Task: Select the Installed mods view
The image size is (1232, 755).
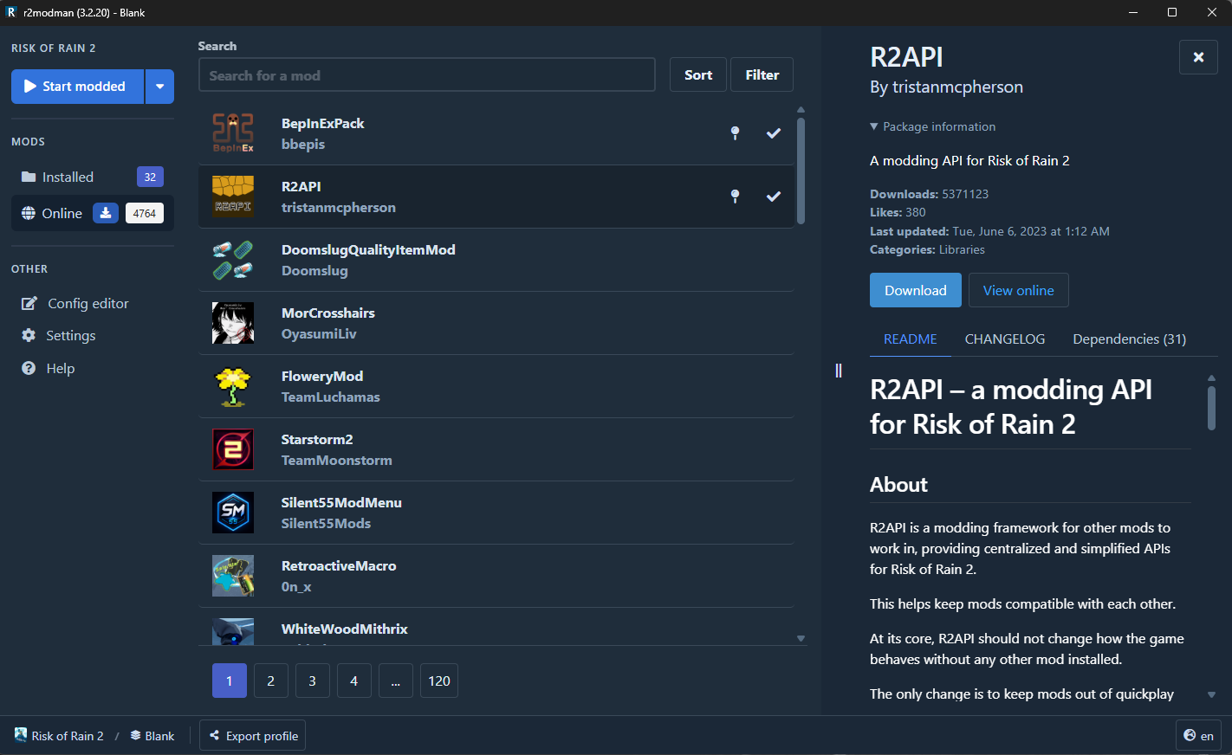Action: coord(93,177)
